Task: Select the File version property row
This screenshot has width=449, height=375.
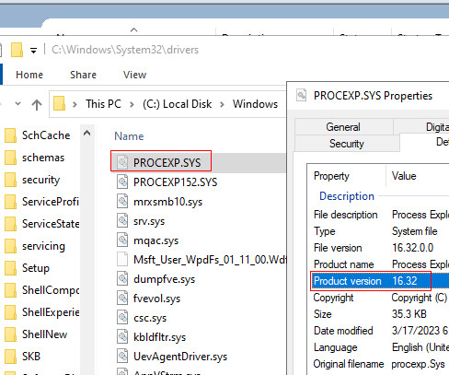Action: 380,248
